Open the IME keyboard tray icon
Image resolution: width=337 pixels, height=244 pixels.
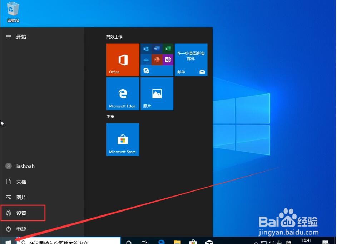pyautogui.click(x=288, y=242)
